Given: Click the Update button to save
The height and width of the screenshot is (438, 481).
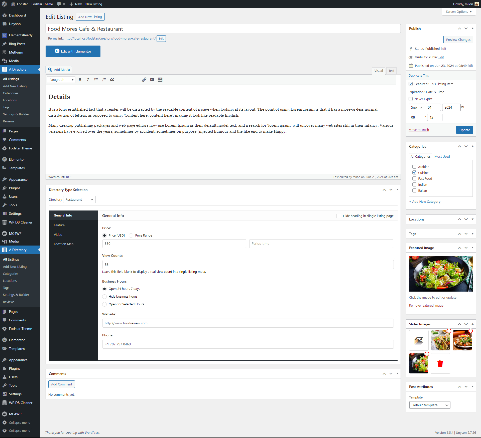Looking at the screenshot, I should pyautogui.click(x=464, y=130).
